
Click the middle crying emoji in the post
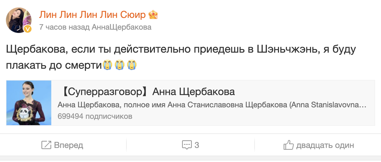point(120,65)
